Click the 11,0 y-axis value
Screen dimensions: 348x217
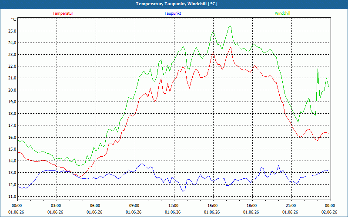(12, 197)
